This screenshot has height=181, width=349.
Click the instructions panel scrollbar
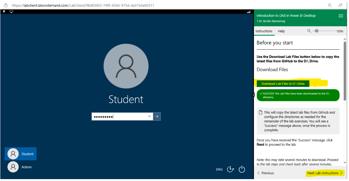click(345, 71)
